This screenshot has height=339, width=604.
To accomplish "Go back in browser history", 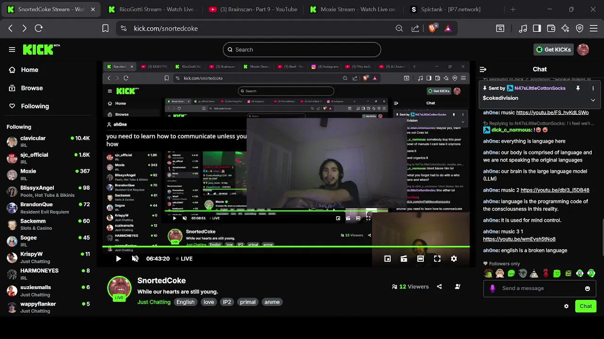I will (x=10, y=28).
